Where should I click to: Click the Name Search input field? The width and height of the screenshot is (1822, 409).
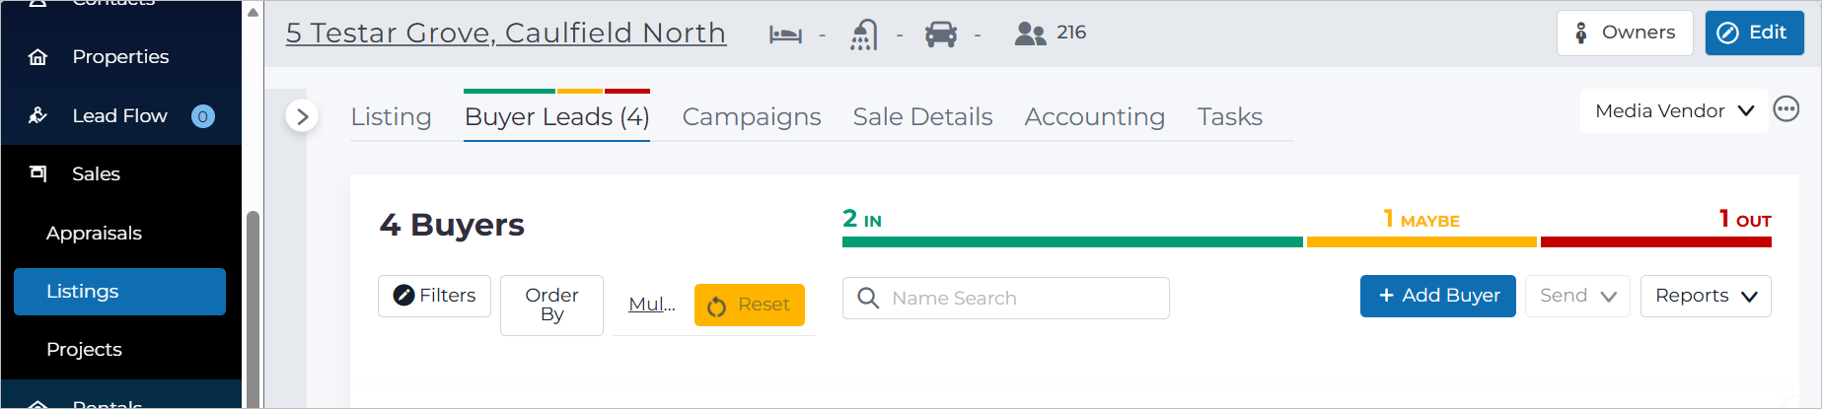pos(1005,298)
